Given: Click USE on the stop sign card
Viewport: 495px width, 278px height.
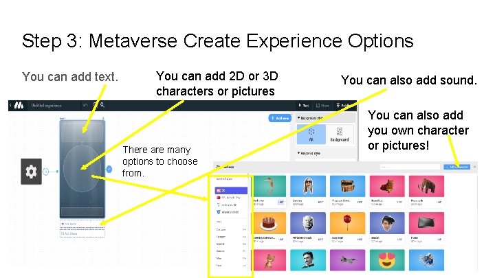Looking at the screenshot, I should [360, 240].
